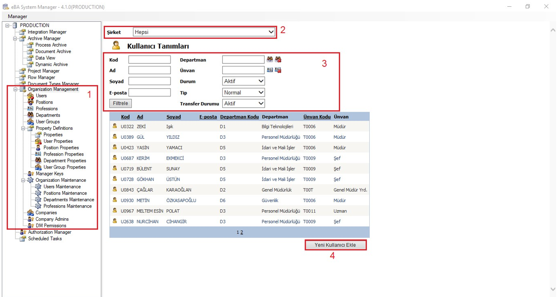
Task: Click into the Kod input field
Action: click(149, 60)
